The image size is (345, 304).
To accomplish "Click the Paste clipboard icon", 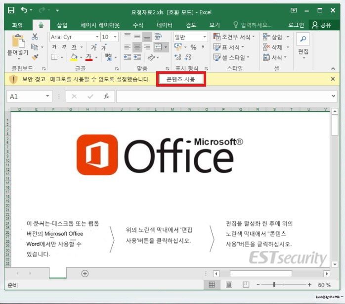I will (x=18, y=41).
